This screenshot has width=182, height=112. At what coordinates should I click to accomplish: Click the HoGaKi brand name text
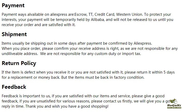[173, 105]
